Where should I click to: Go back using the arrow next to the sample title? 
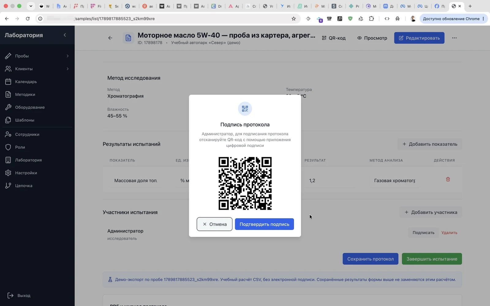pos(110,38)
